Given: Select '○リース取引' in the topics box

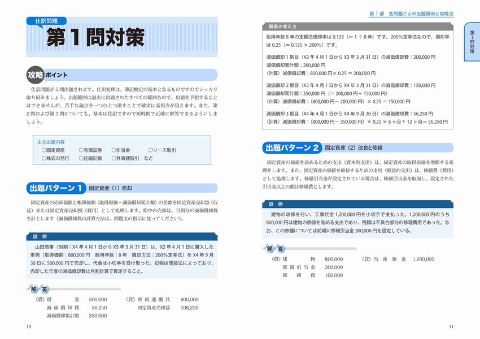Looking at the screenshot, I should pyautogui.click(x=162, y=150).
